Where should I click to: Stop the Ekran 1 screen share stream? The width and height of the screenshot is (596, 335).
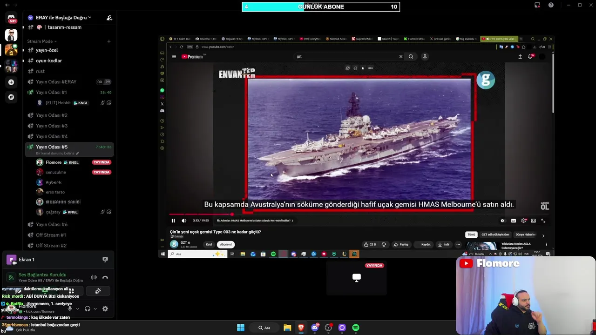[105, 260]
